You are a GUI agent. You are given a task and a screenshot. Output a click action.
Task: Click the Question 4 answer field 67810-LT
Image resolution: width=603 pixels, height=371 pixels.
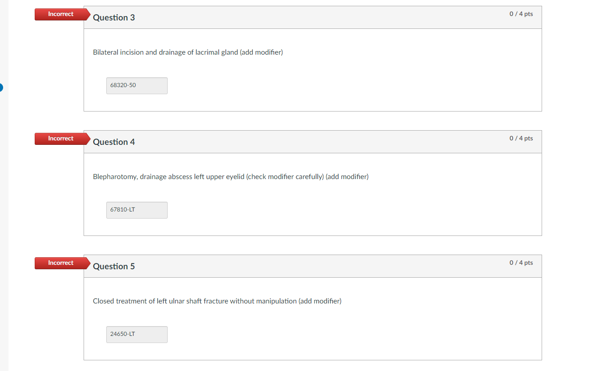tap(137, 210)
